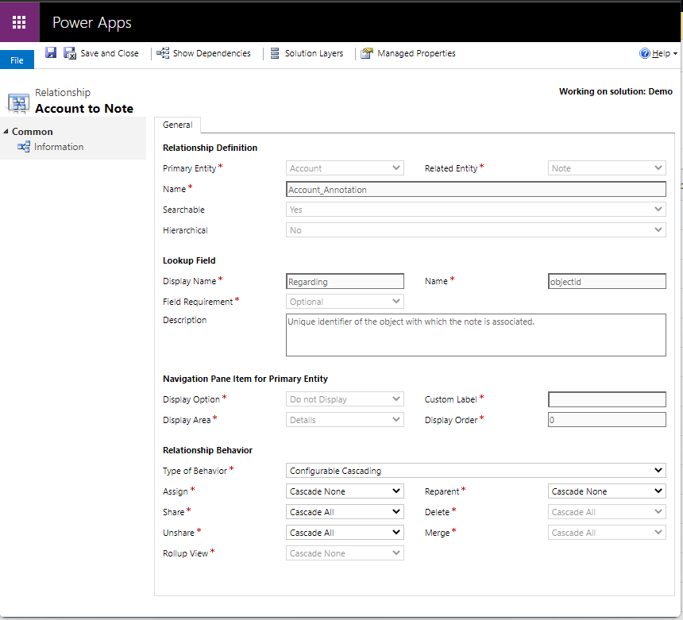
Task: Open the Searchable dropdown
Action: pos(476,210)
